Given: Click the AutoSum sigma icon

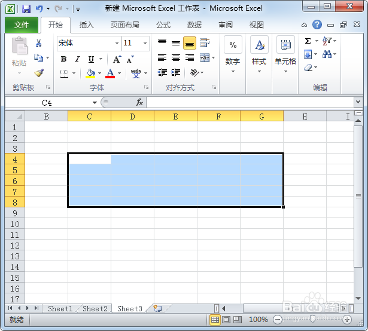Looking at the screenshot, I should tap(308, 41).
